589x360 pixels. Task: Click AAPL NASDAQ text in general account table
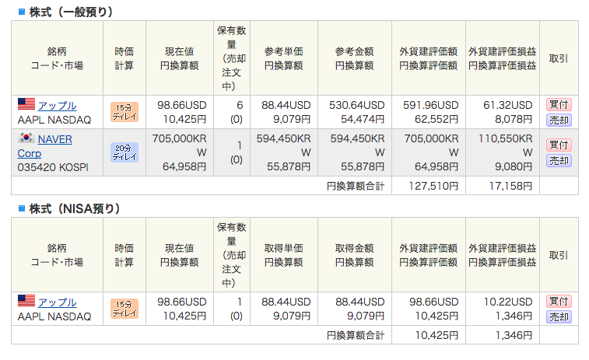click(54, 120)
